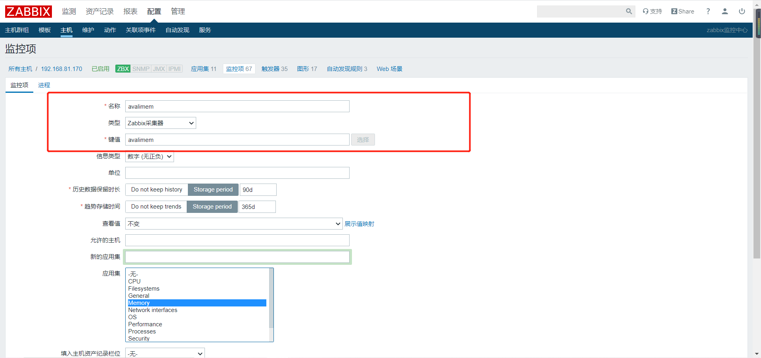Go to 维护 submenu

tap(88, 30)
